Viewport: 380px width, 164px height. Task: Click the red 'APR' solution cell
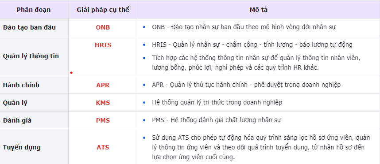pyautogui.click(x=103, y=85)
